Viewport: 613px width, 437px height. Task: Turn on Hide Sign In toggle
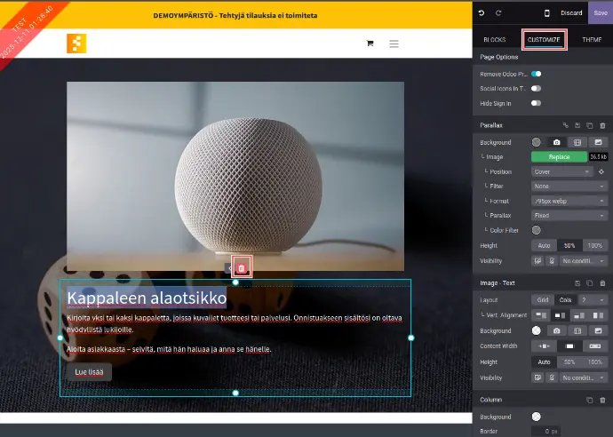536,104
